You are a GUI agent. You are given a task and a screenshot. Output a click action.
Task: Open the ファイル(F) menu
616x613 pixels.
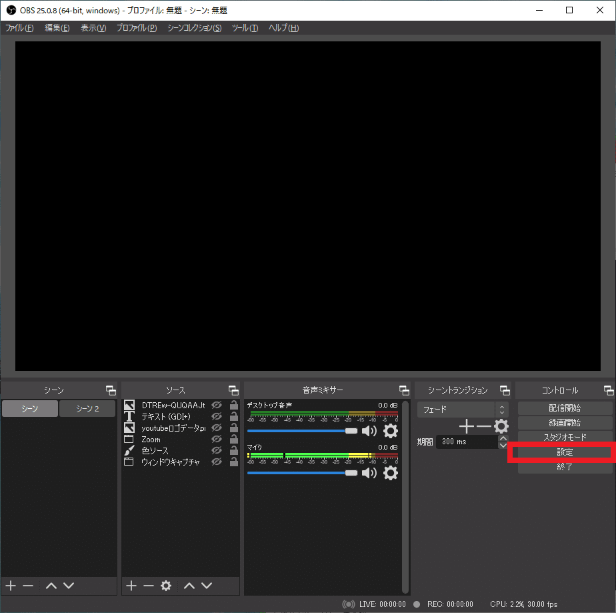pos(19,28)
